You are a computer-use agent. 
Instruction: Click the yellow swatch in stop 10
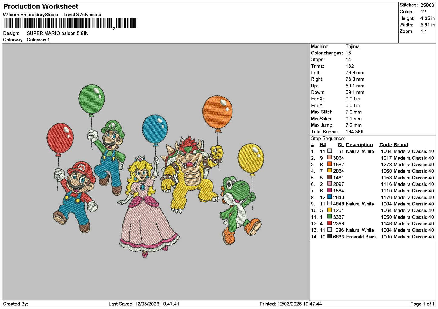329,210
